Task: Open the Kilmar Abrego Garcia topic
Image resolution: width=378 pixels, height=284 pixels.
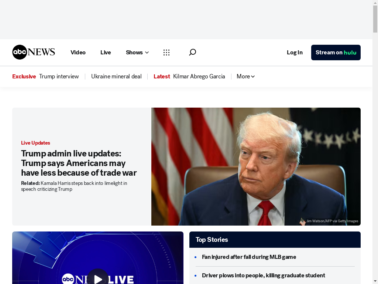Action: click(x=199, y=76)
